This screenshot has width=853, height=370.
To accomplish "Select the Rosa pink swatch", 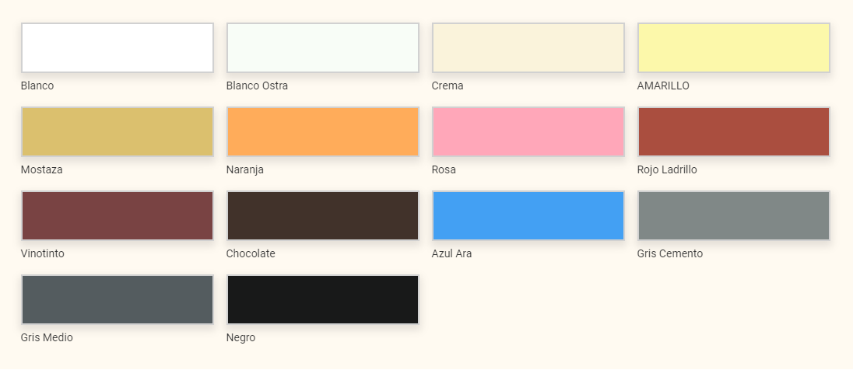I will click(x=528, y=131).
